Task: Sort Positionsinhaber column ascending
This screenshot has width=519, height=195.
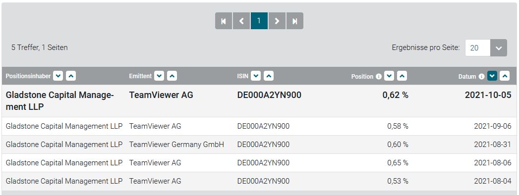Action: pos(71,76)
